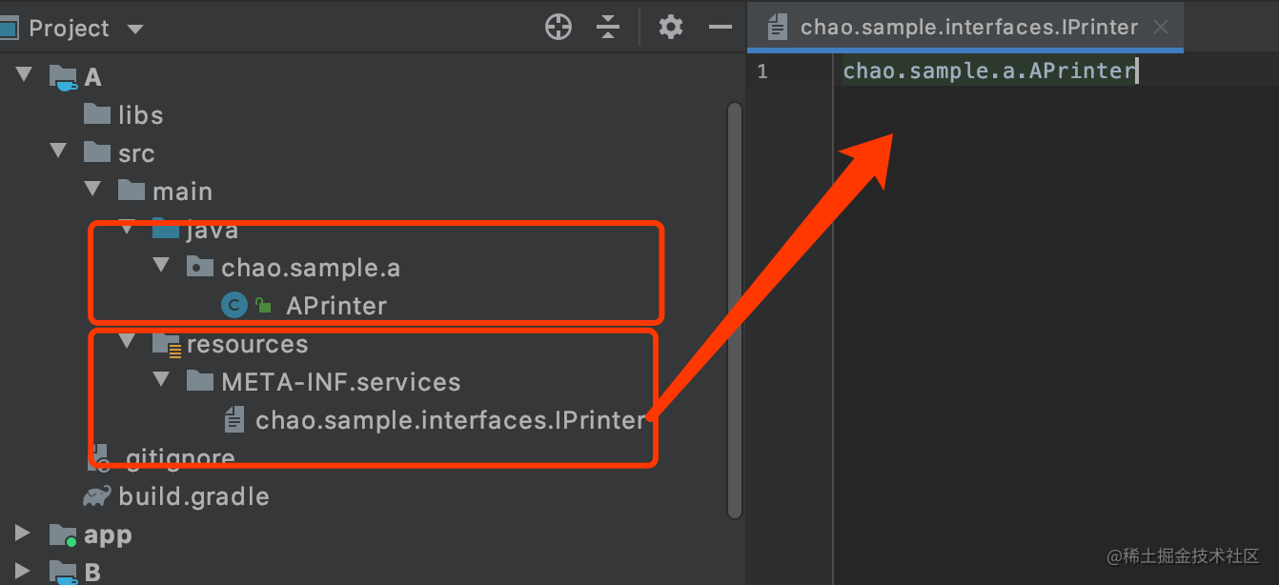
Task: Select the APrinter class icon
Action: point(234,305)
